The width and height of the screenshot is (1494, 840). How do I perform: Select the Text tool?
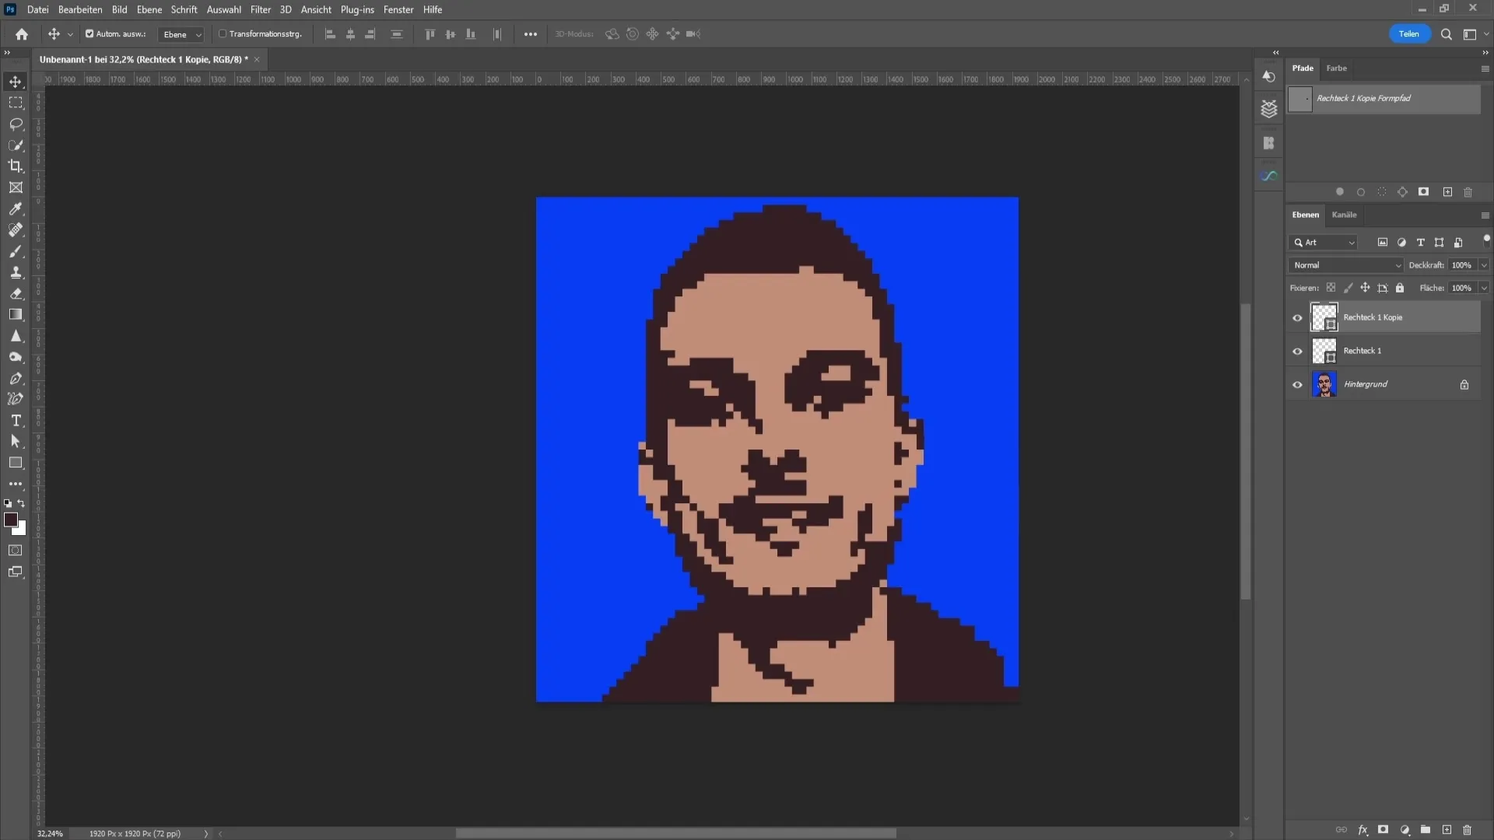tap(16, 421)
